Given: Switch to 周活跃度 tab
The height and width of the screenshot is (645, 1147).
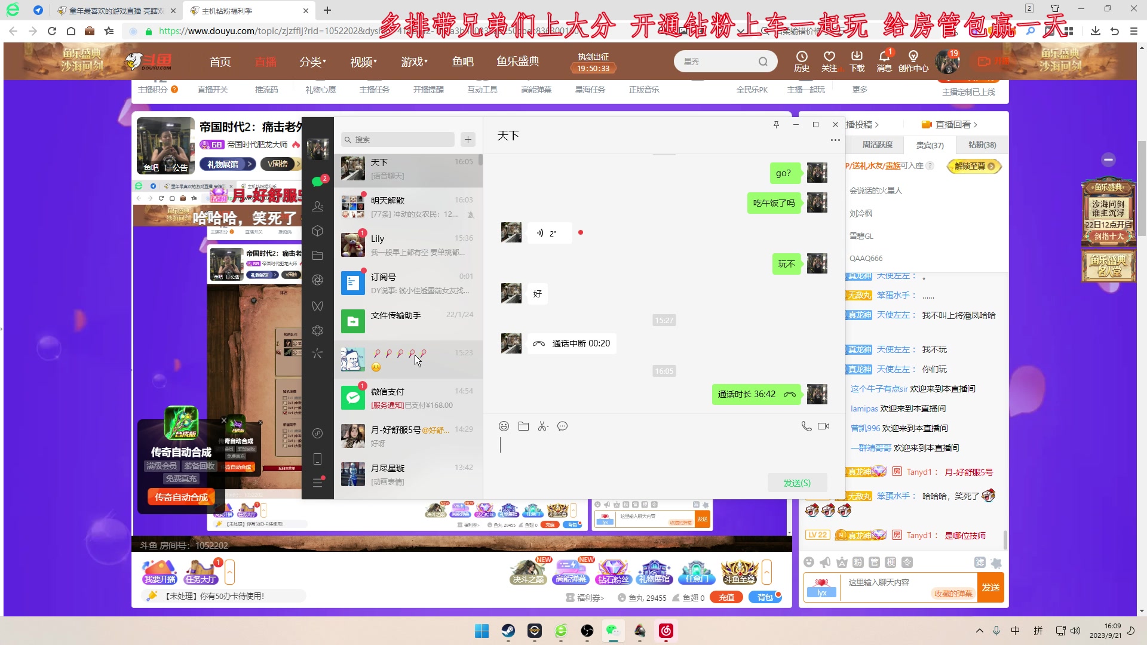Looking at the screenshot, I should 877,145.
